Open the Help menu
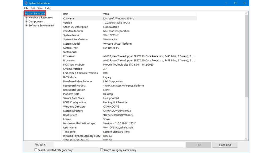272x153 pixels. 48,8
